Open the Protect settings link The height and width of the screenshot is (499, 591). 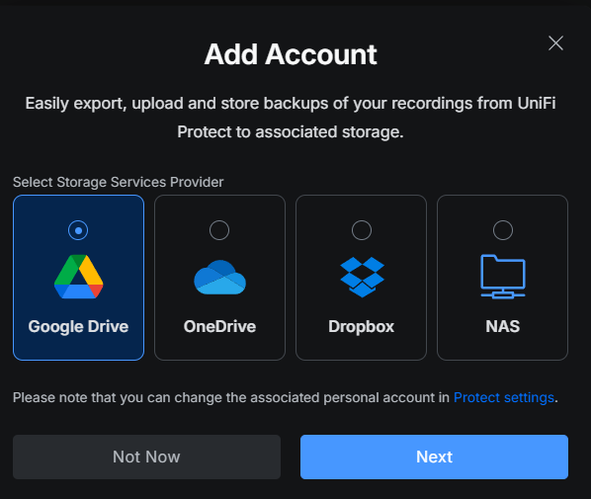(x=504, y=397)
